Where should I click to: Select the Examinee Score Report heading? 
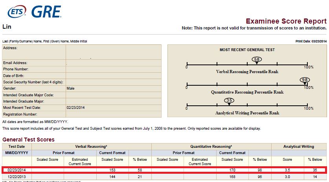[x=286, y=21]
